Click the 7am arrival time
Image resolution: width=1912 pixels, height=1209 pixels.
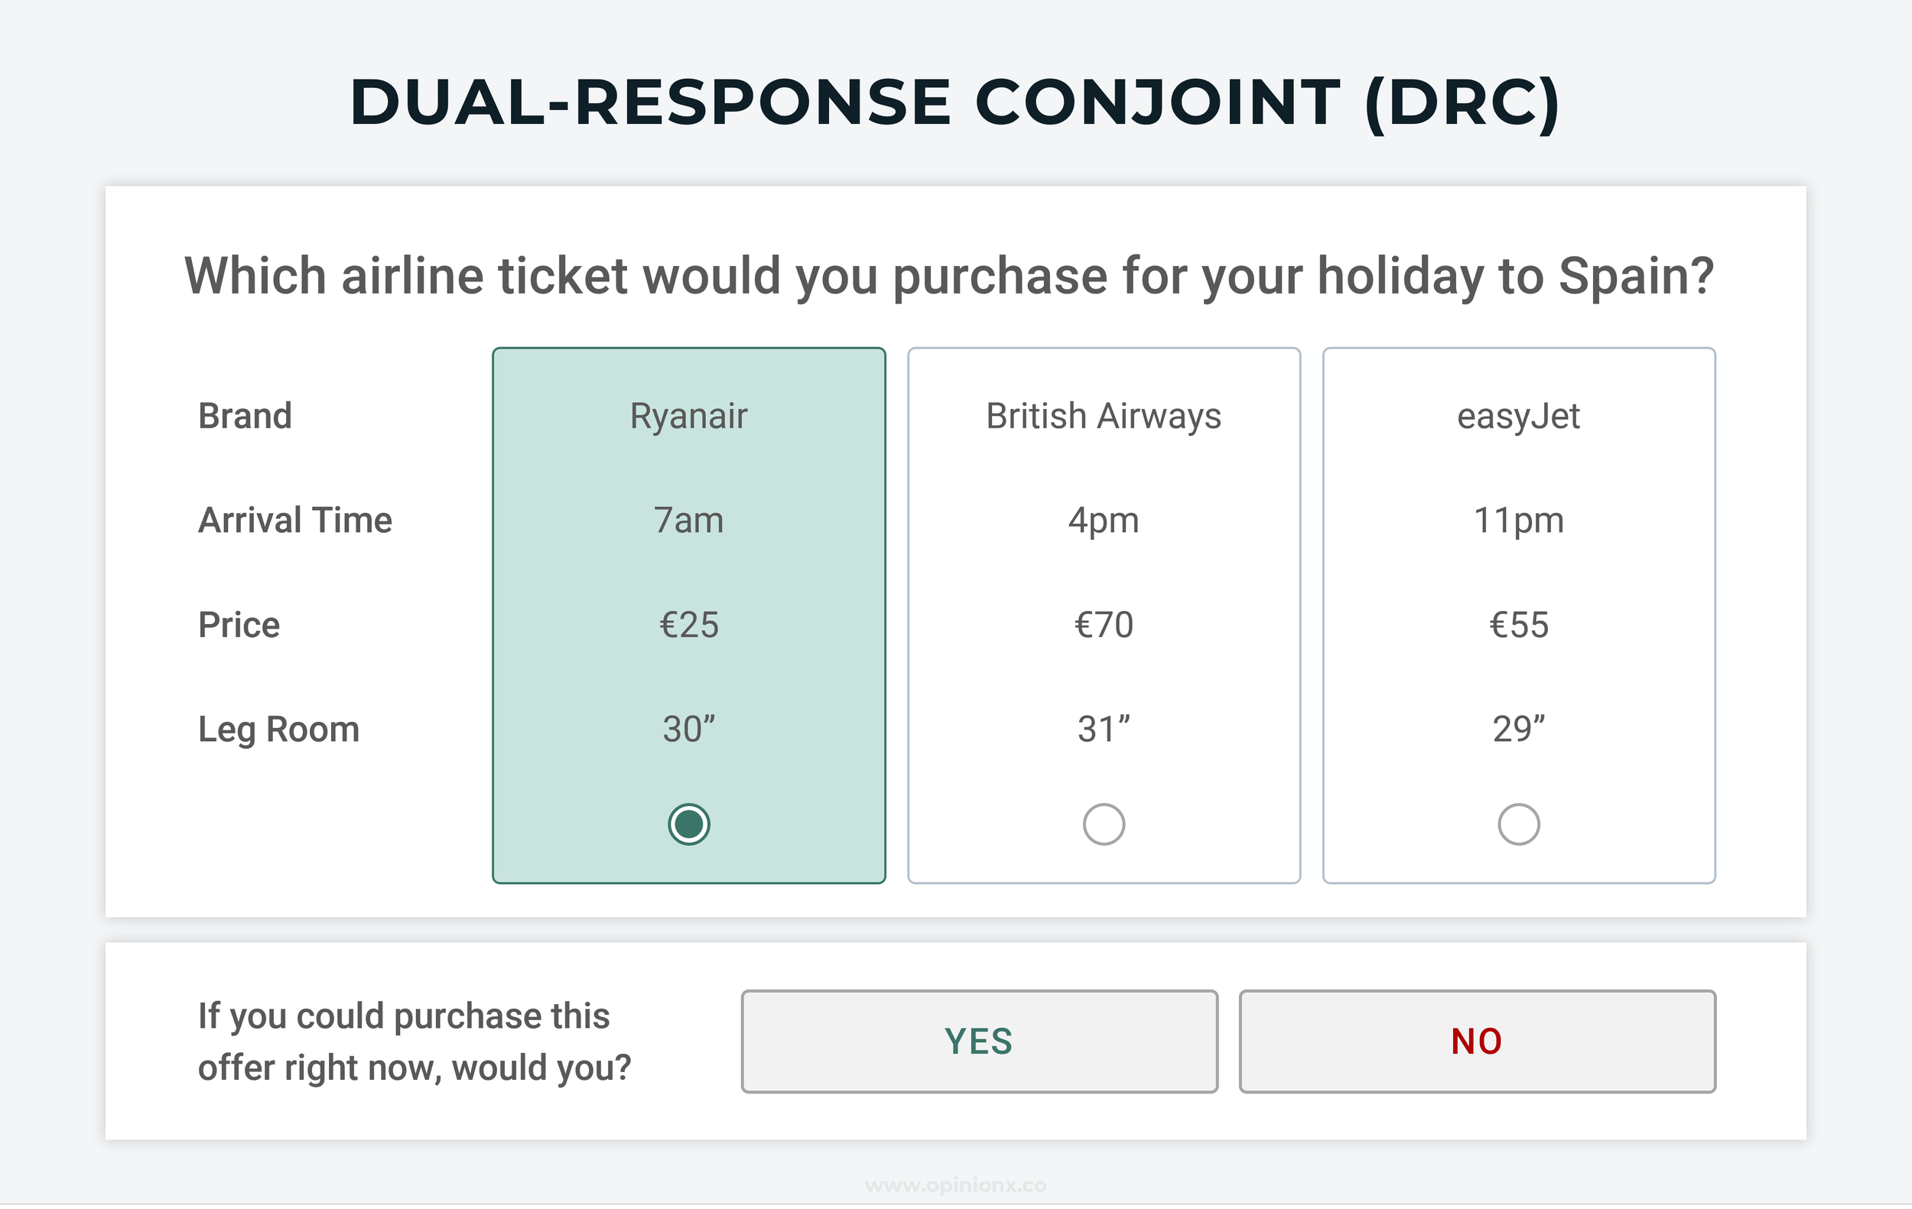point(688,521)
